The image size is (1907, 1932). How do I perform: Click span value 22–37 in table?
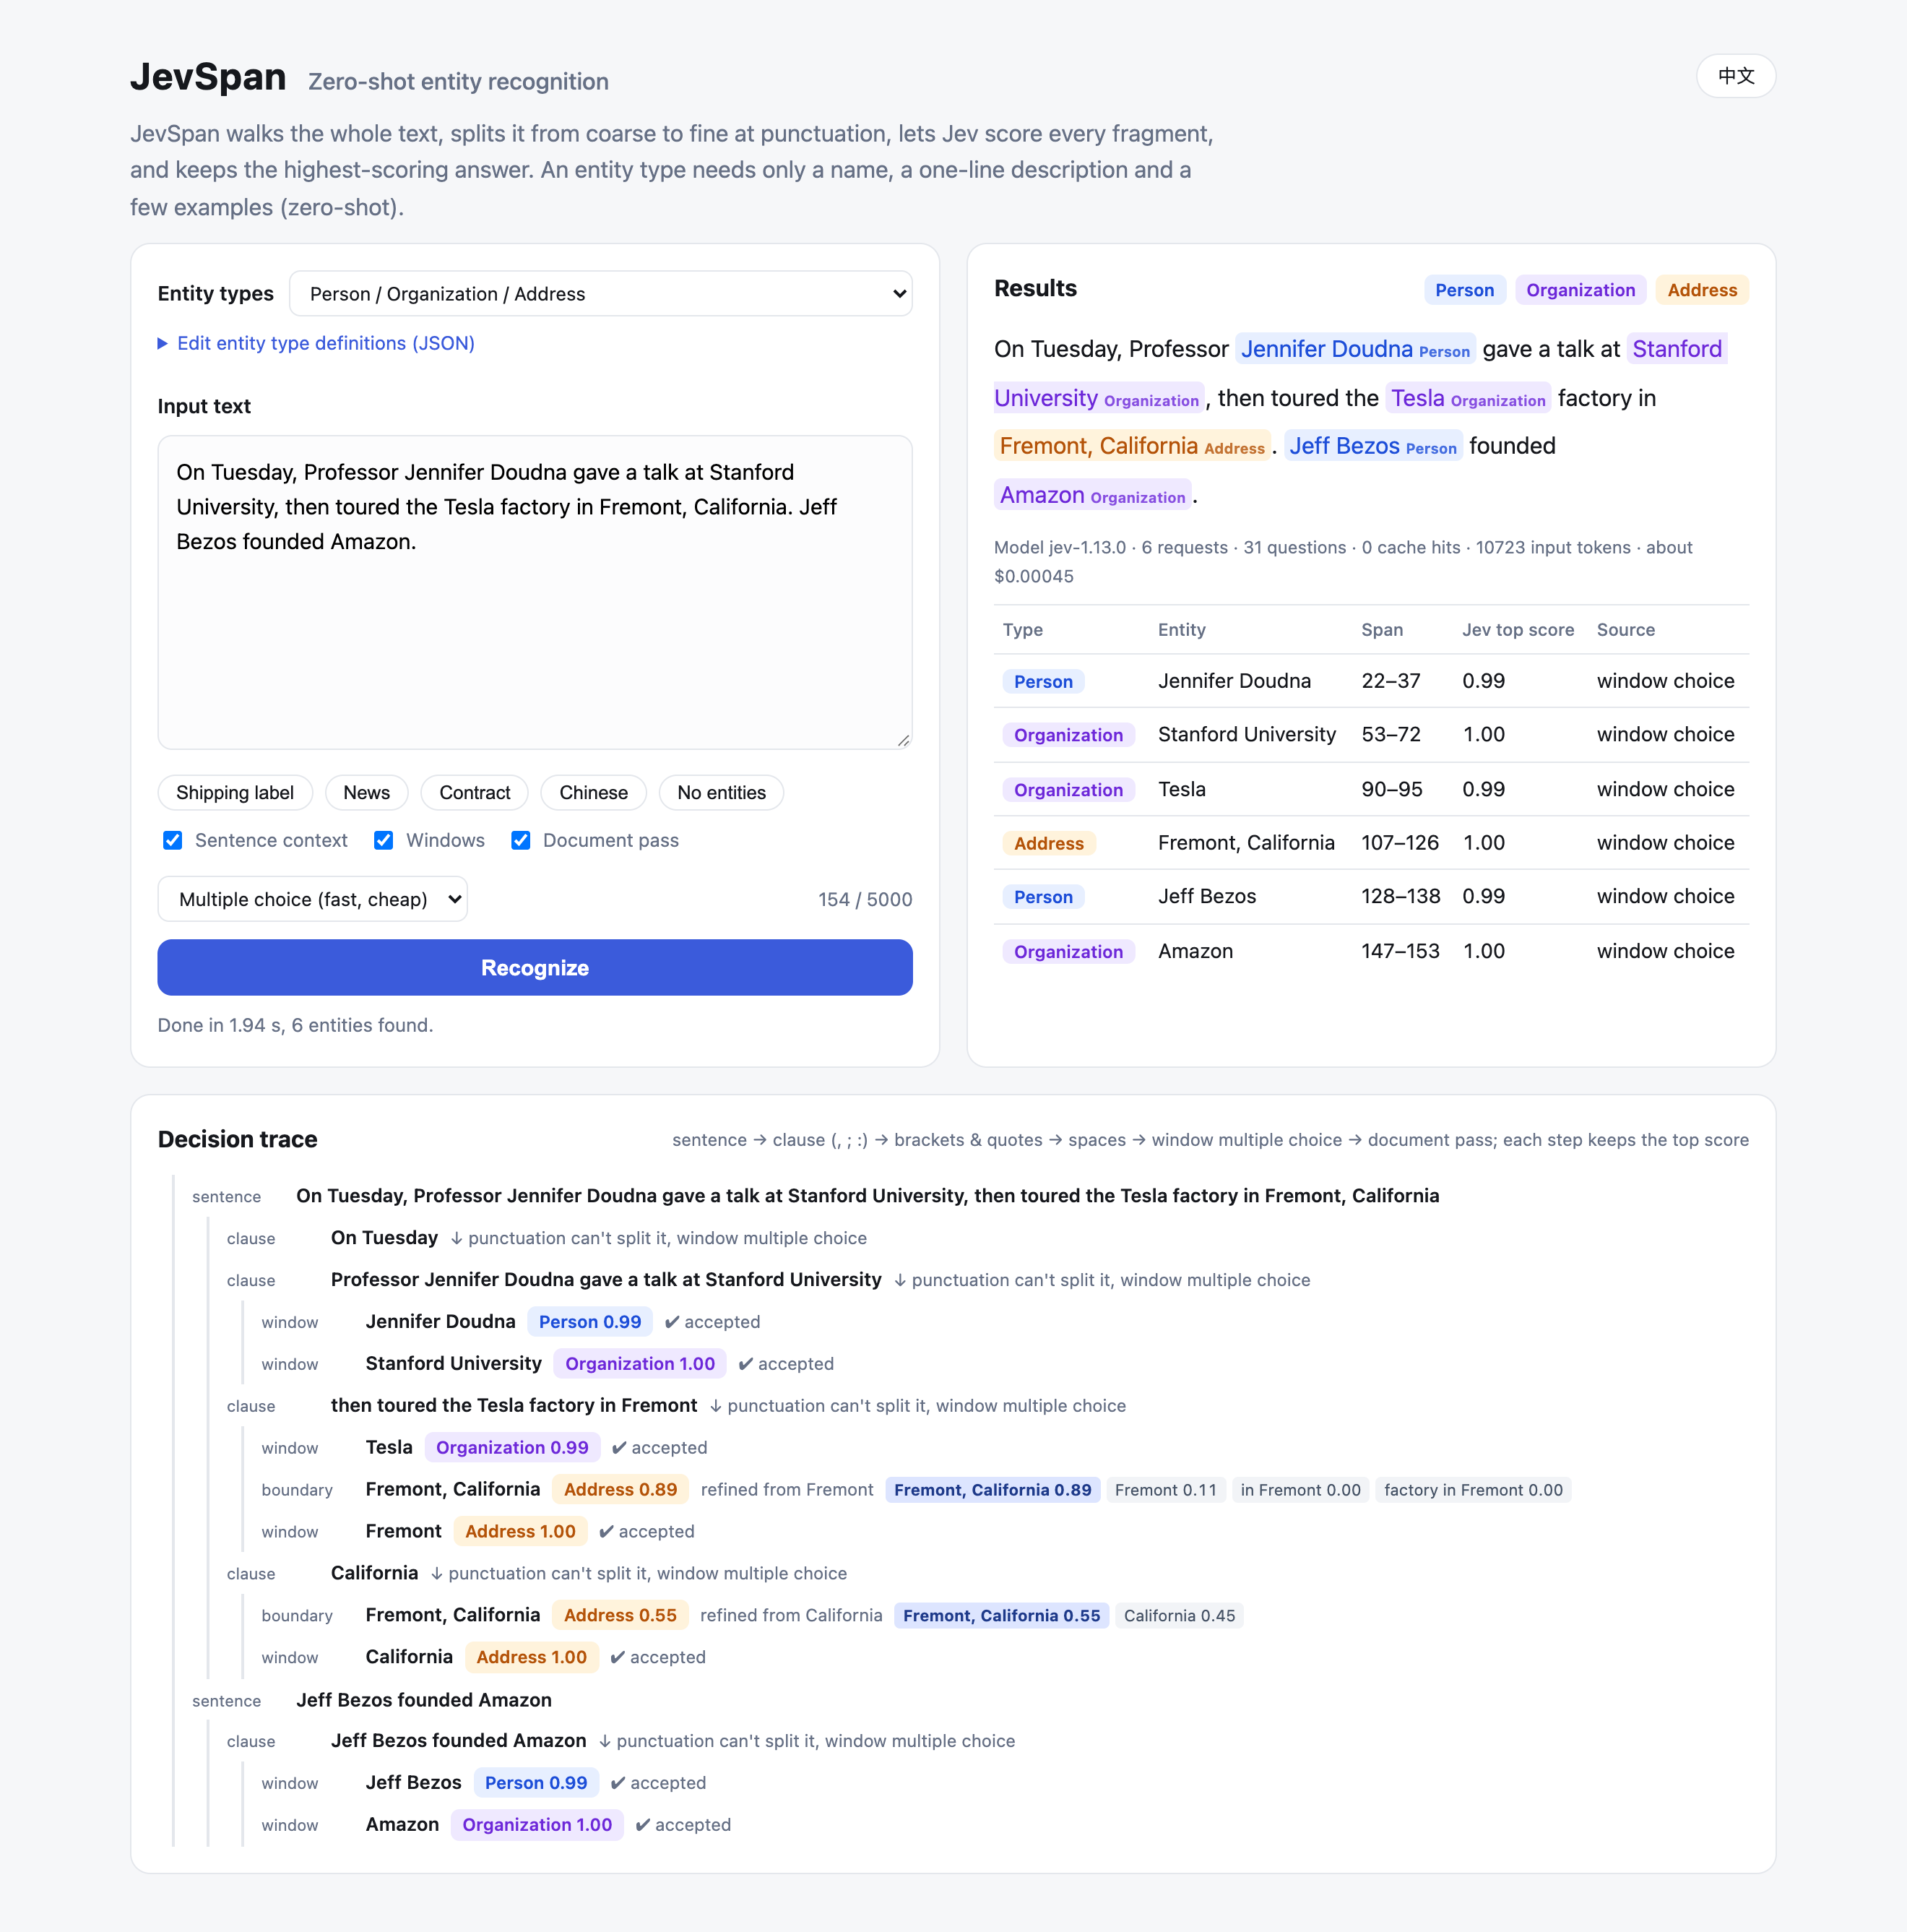click(1390, 681)
